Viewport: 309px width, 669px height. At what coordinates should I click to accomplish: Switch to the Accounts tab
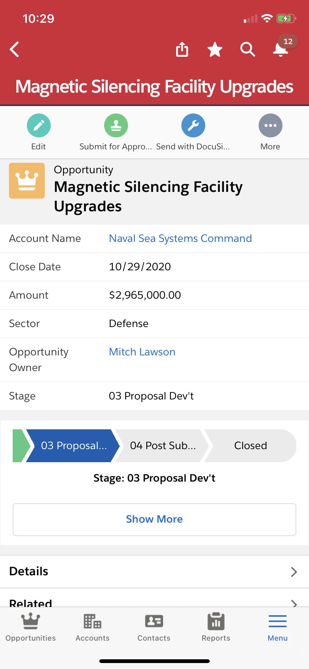[93, 627]
